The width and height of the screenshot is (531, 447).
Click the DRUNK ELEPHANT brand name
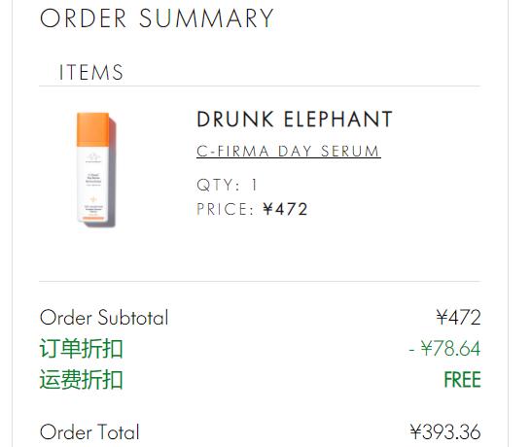tap(295, 120)
